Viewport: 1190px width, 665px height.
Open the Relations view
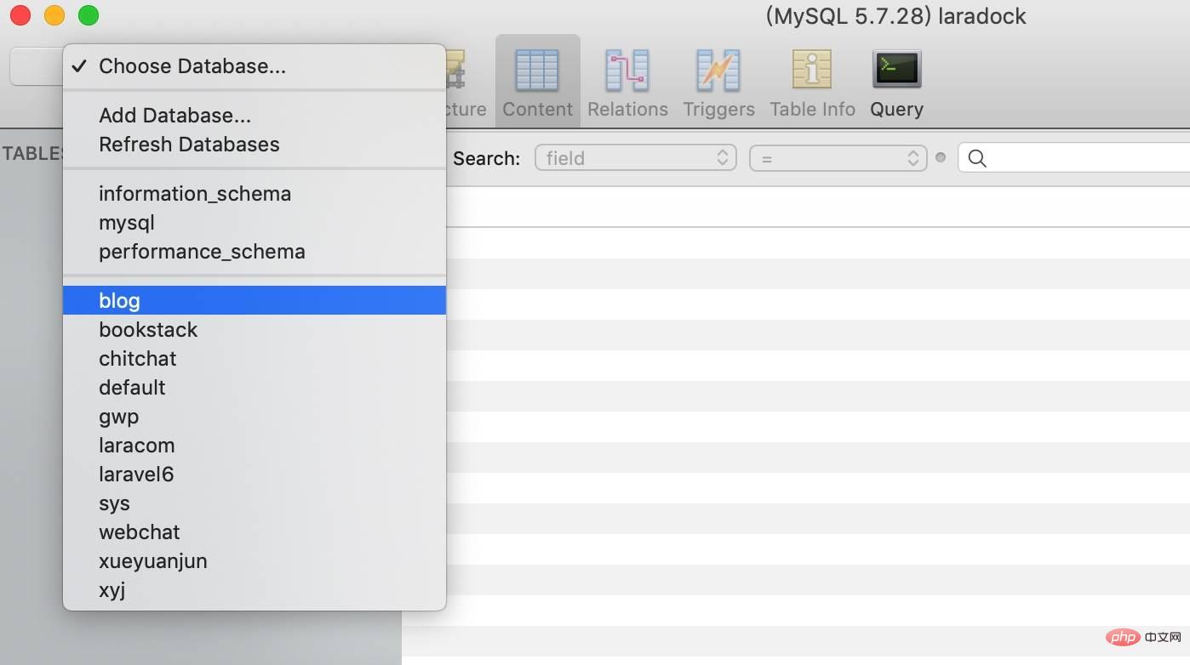click(x=627, y=82)
